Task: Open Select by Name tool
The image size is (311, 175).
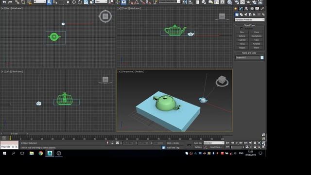Action: 55,2
